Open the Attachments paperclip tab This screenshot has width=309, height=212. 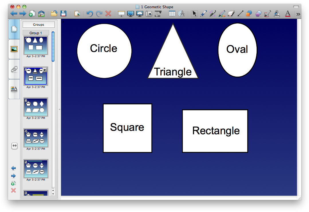pos(14,69)
